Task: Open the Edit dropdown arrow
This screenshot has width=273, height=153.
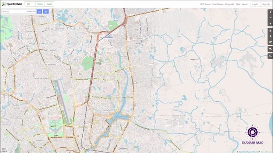Action: coord(34,4)
